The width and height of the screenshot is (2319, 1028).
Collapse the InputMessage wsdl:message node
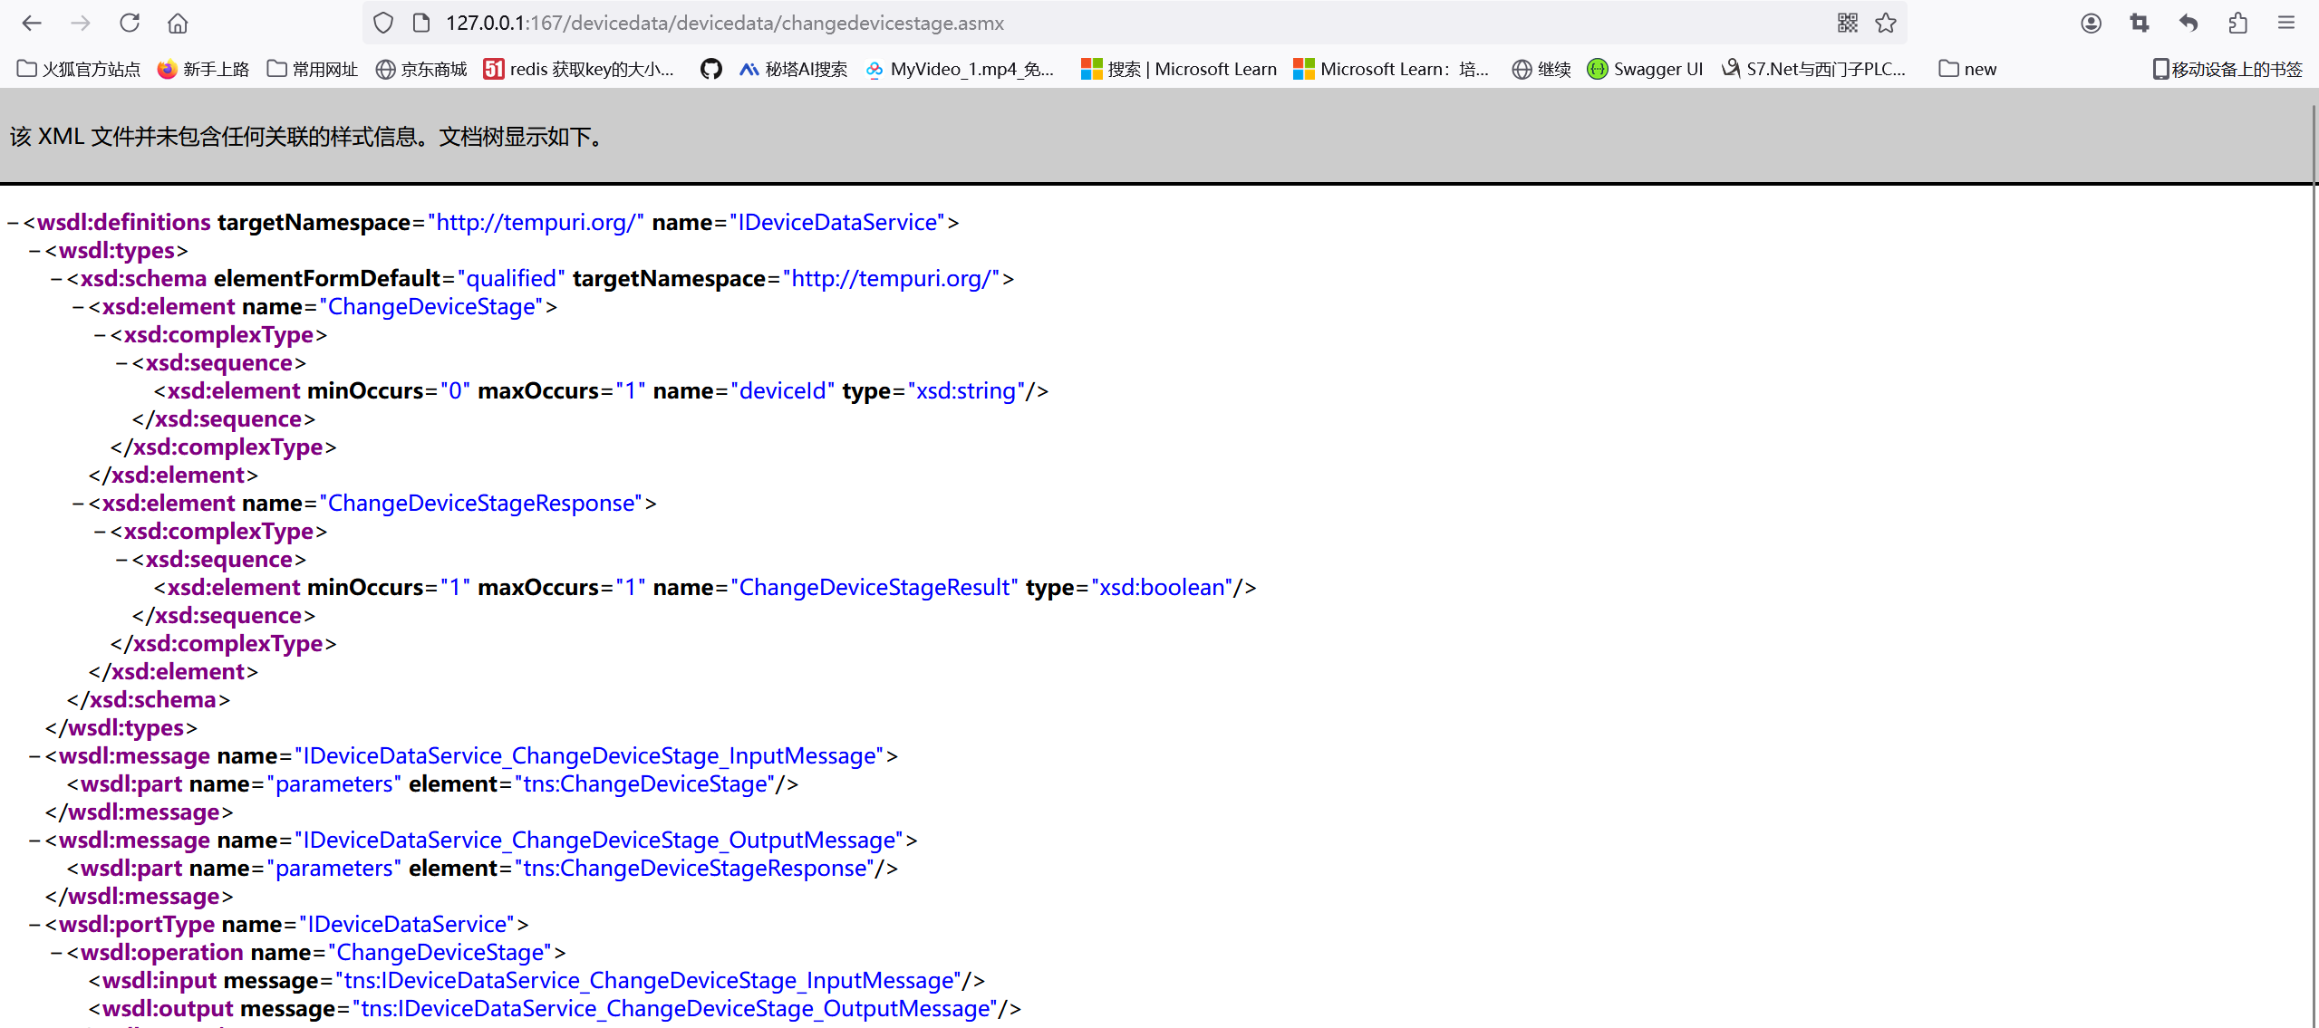pyautogui.click(x=34, y=756)
